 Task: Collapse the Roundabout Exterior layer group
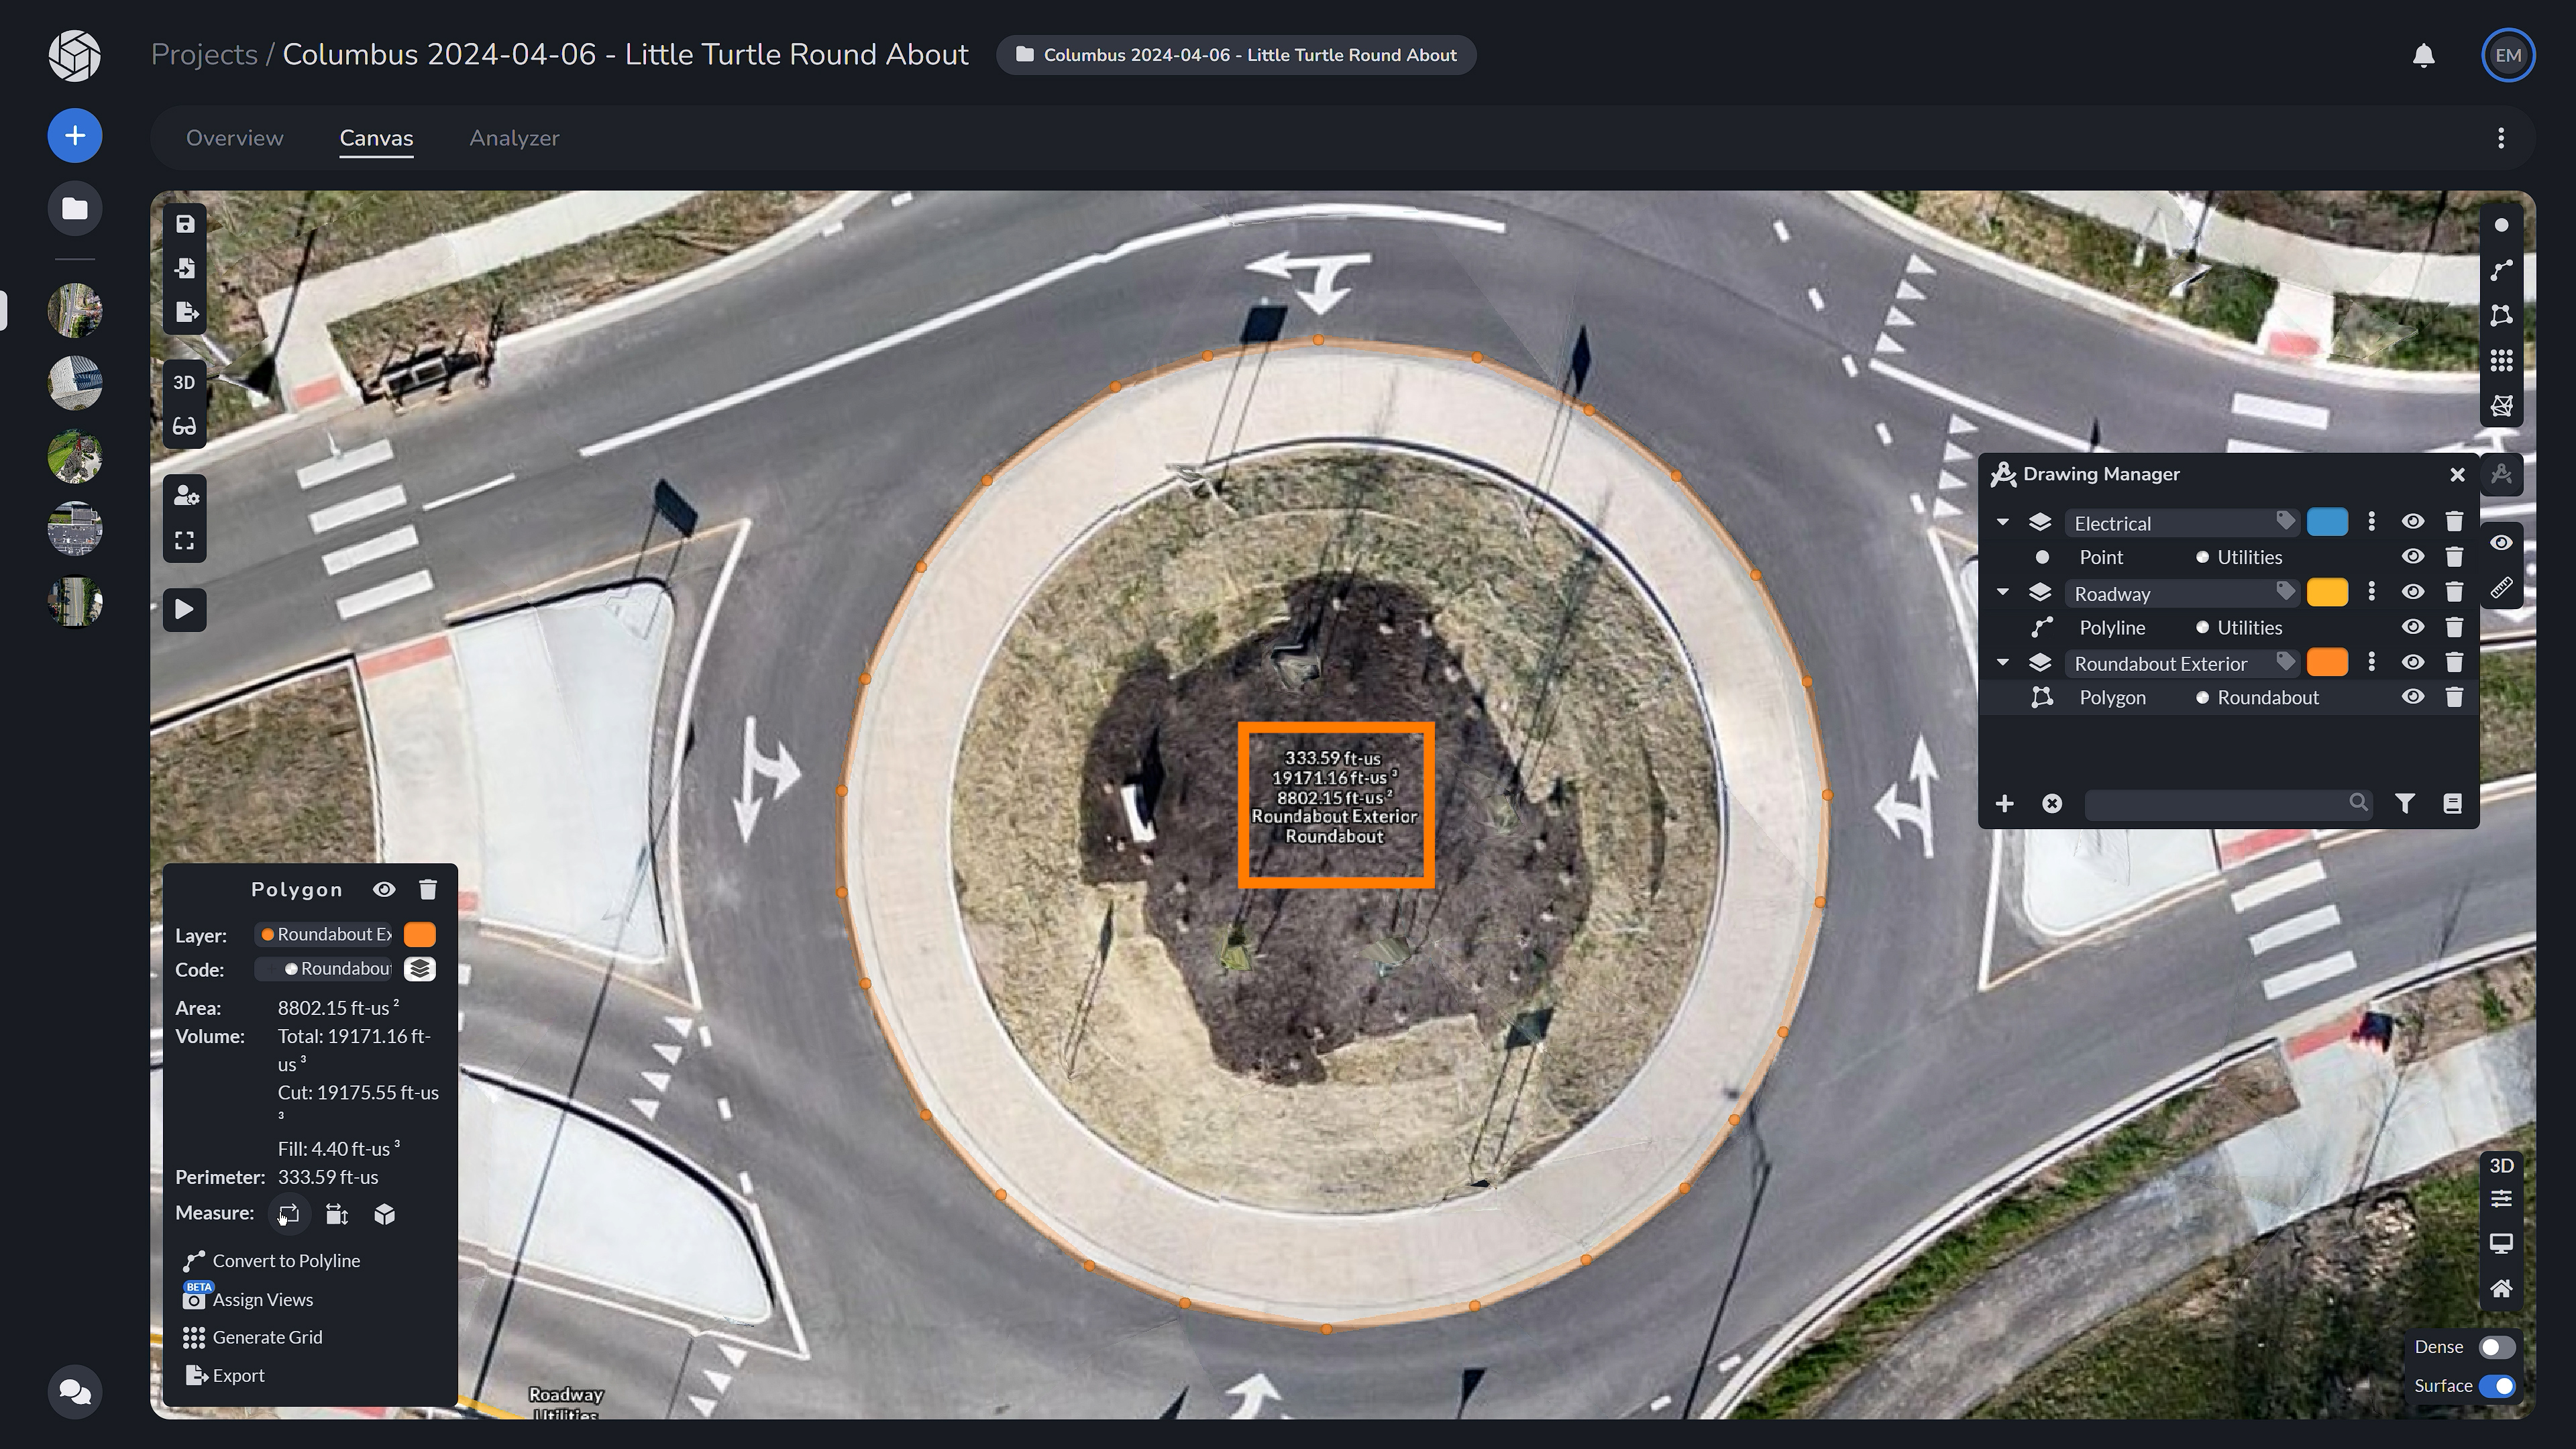[x=2002, y=663]
